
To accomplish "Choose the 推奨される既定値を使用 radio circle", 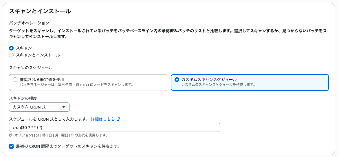I will pyautogui.click(x=15, y=80).
